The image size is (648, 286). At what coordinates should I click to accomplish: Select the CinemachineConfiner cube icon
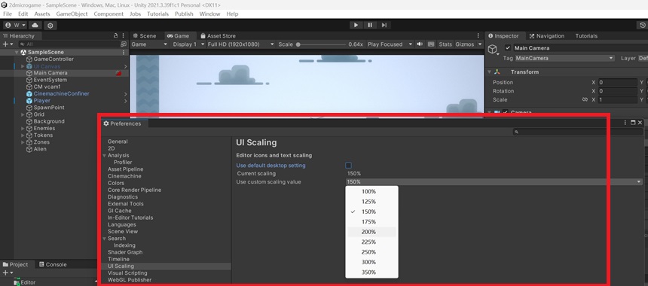coord(29,93)
